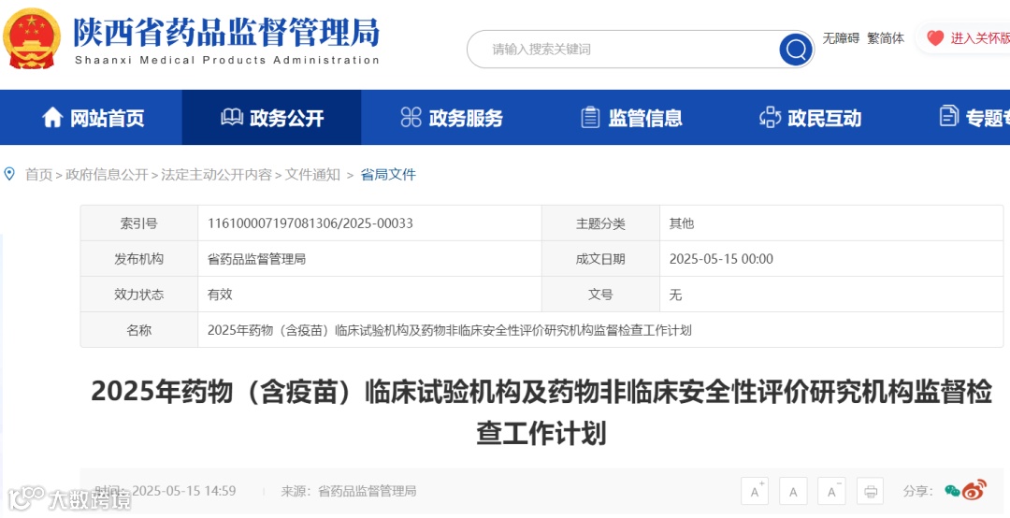Click the 主题分类 label cell
Screen dimensions: 1010x518
pyautogui.click(x=600, y=223)
